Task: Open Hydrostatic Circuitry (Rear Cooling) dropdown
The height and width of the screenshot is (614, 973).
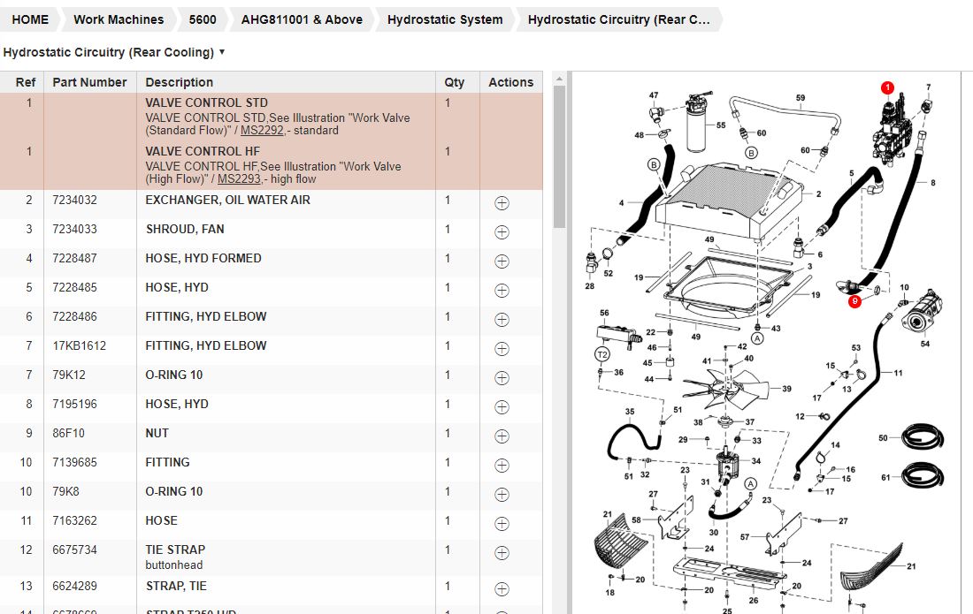Action: (x=114, y=52)
